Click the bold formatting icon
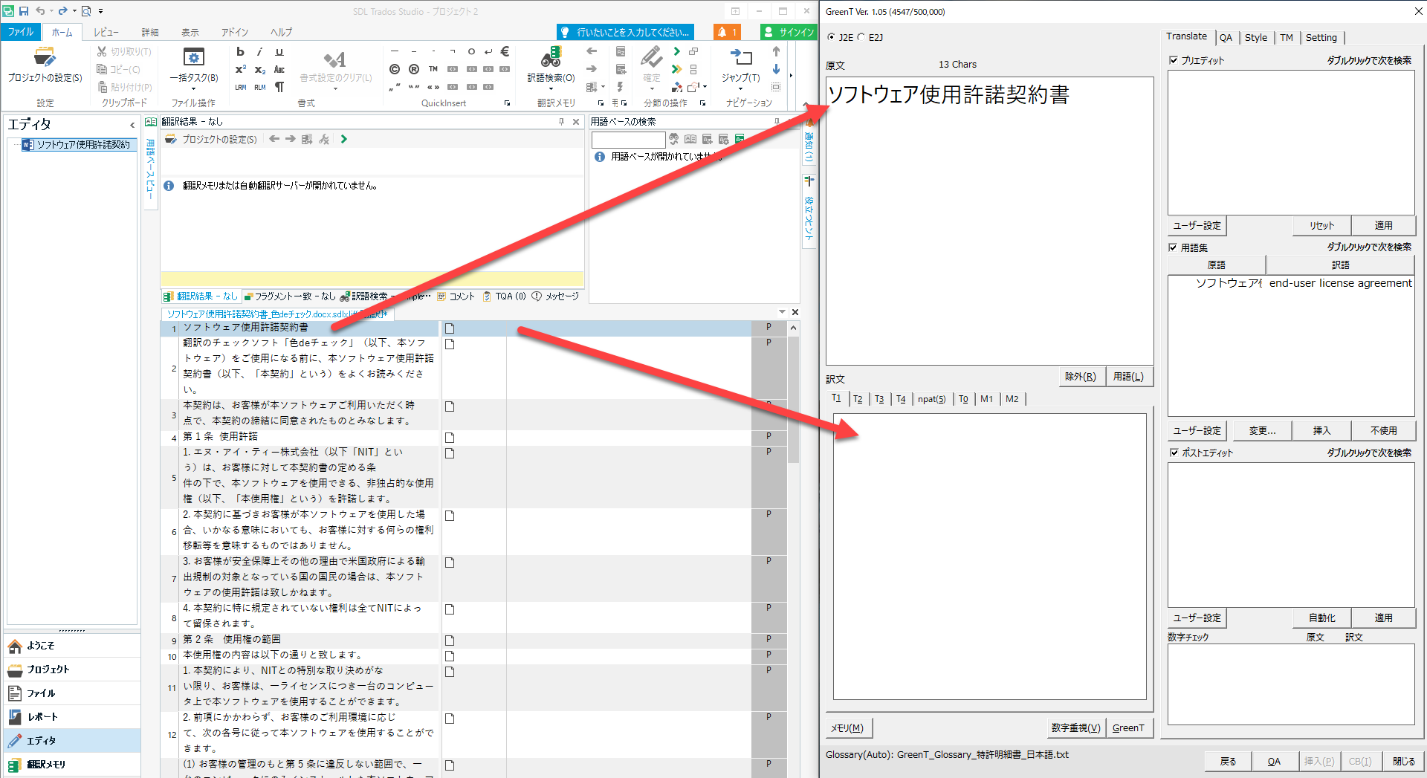 click(x=240, y=52)
